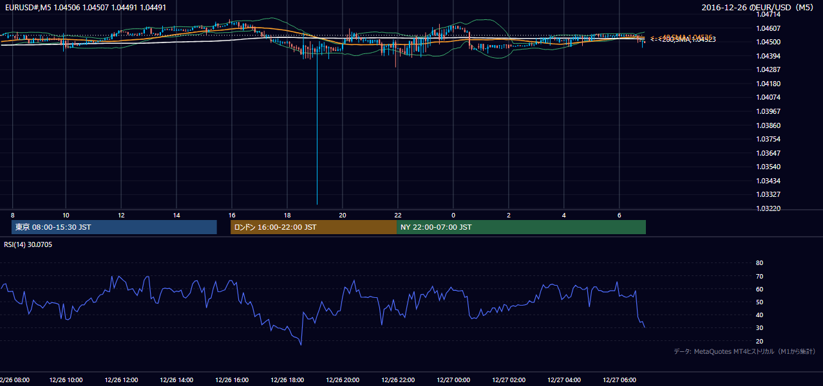Image resolution: width=823 pixels, height=386 pixels.
Task: Click RSI scale level 20
Action: click(x=759, y=341)
